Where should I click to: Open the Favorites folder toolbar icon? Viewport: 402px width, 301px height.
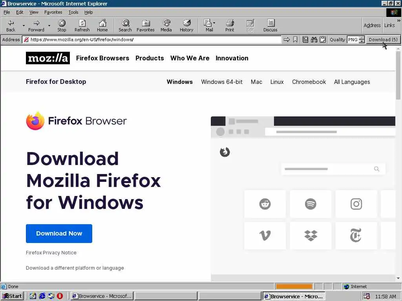145,25
